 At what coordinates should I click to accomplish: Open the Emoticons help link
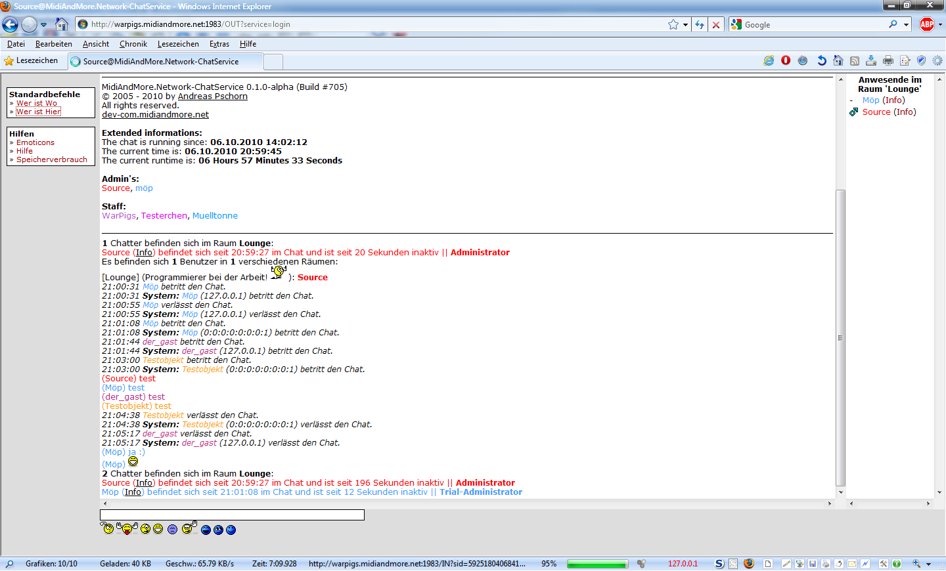(35, 142)
